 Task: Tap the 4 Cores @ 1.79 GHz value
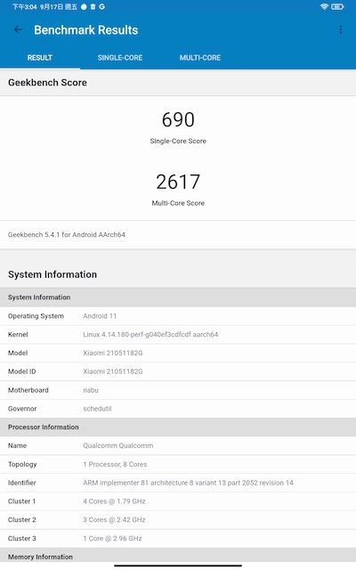click(x=114, y=501)
